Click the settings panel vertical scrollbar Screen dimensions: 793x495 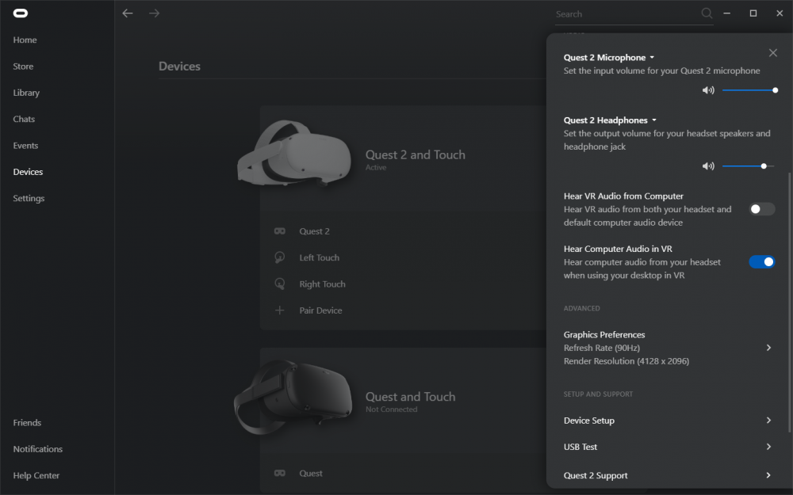click(789, 302)
